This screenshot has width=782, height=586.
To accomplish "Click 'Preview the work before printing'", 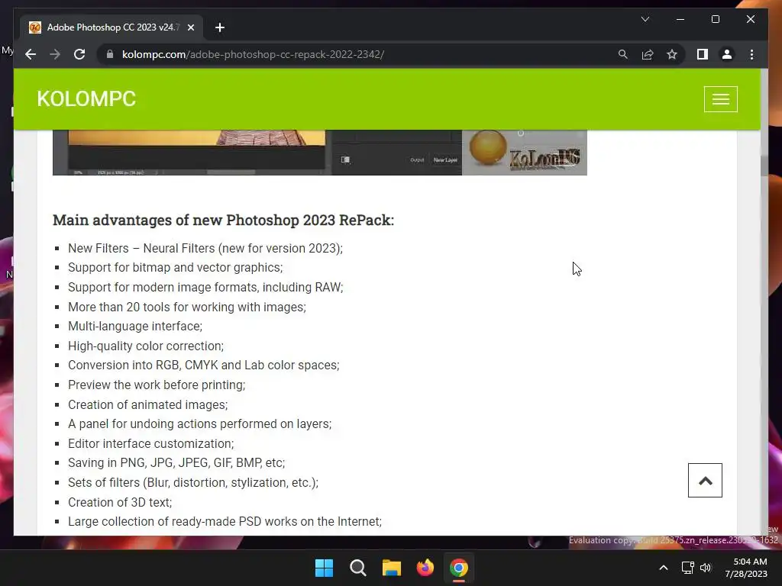I will click(157, 385).
